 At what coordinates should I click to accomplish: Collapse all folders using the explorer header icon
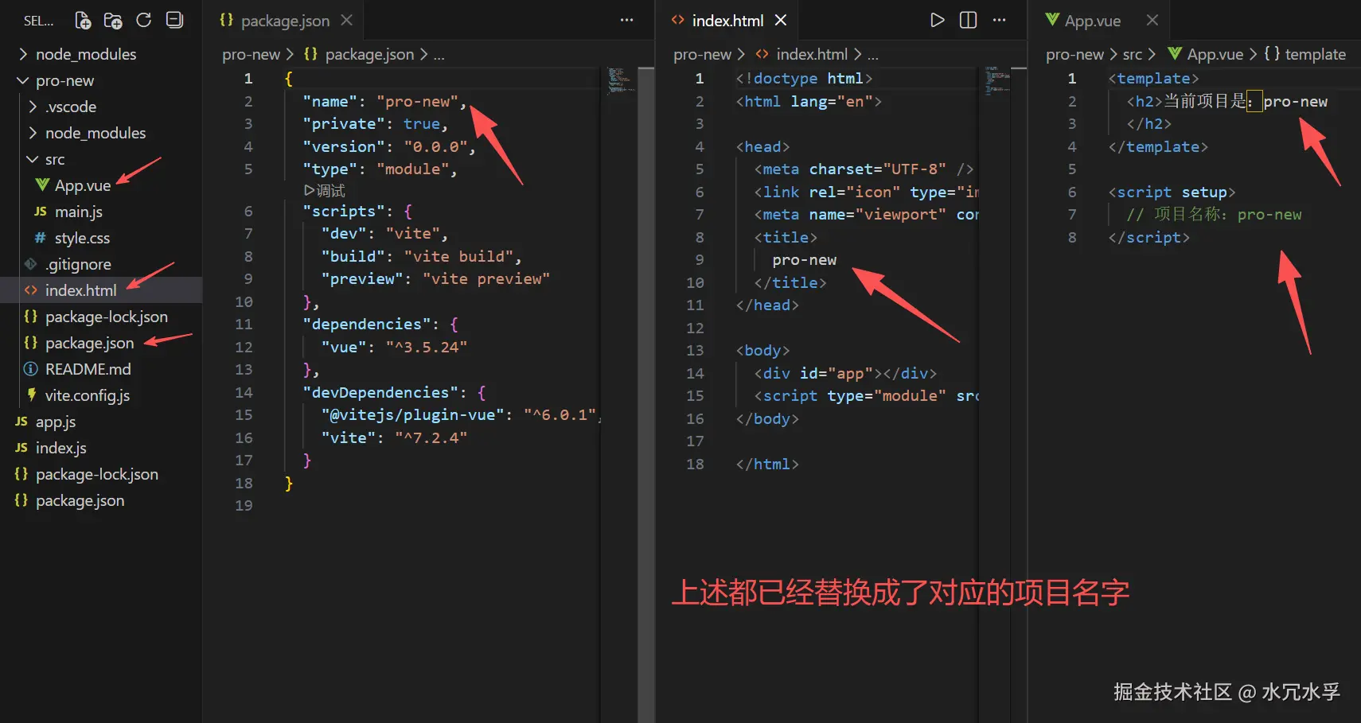click(174, 20)
